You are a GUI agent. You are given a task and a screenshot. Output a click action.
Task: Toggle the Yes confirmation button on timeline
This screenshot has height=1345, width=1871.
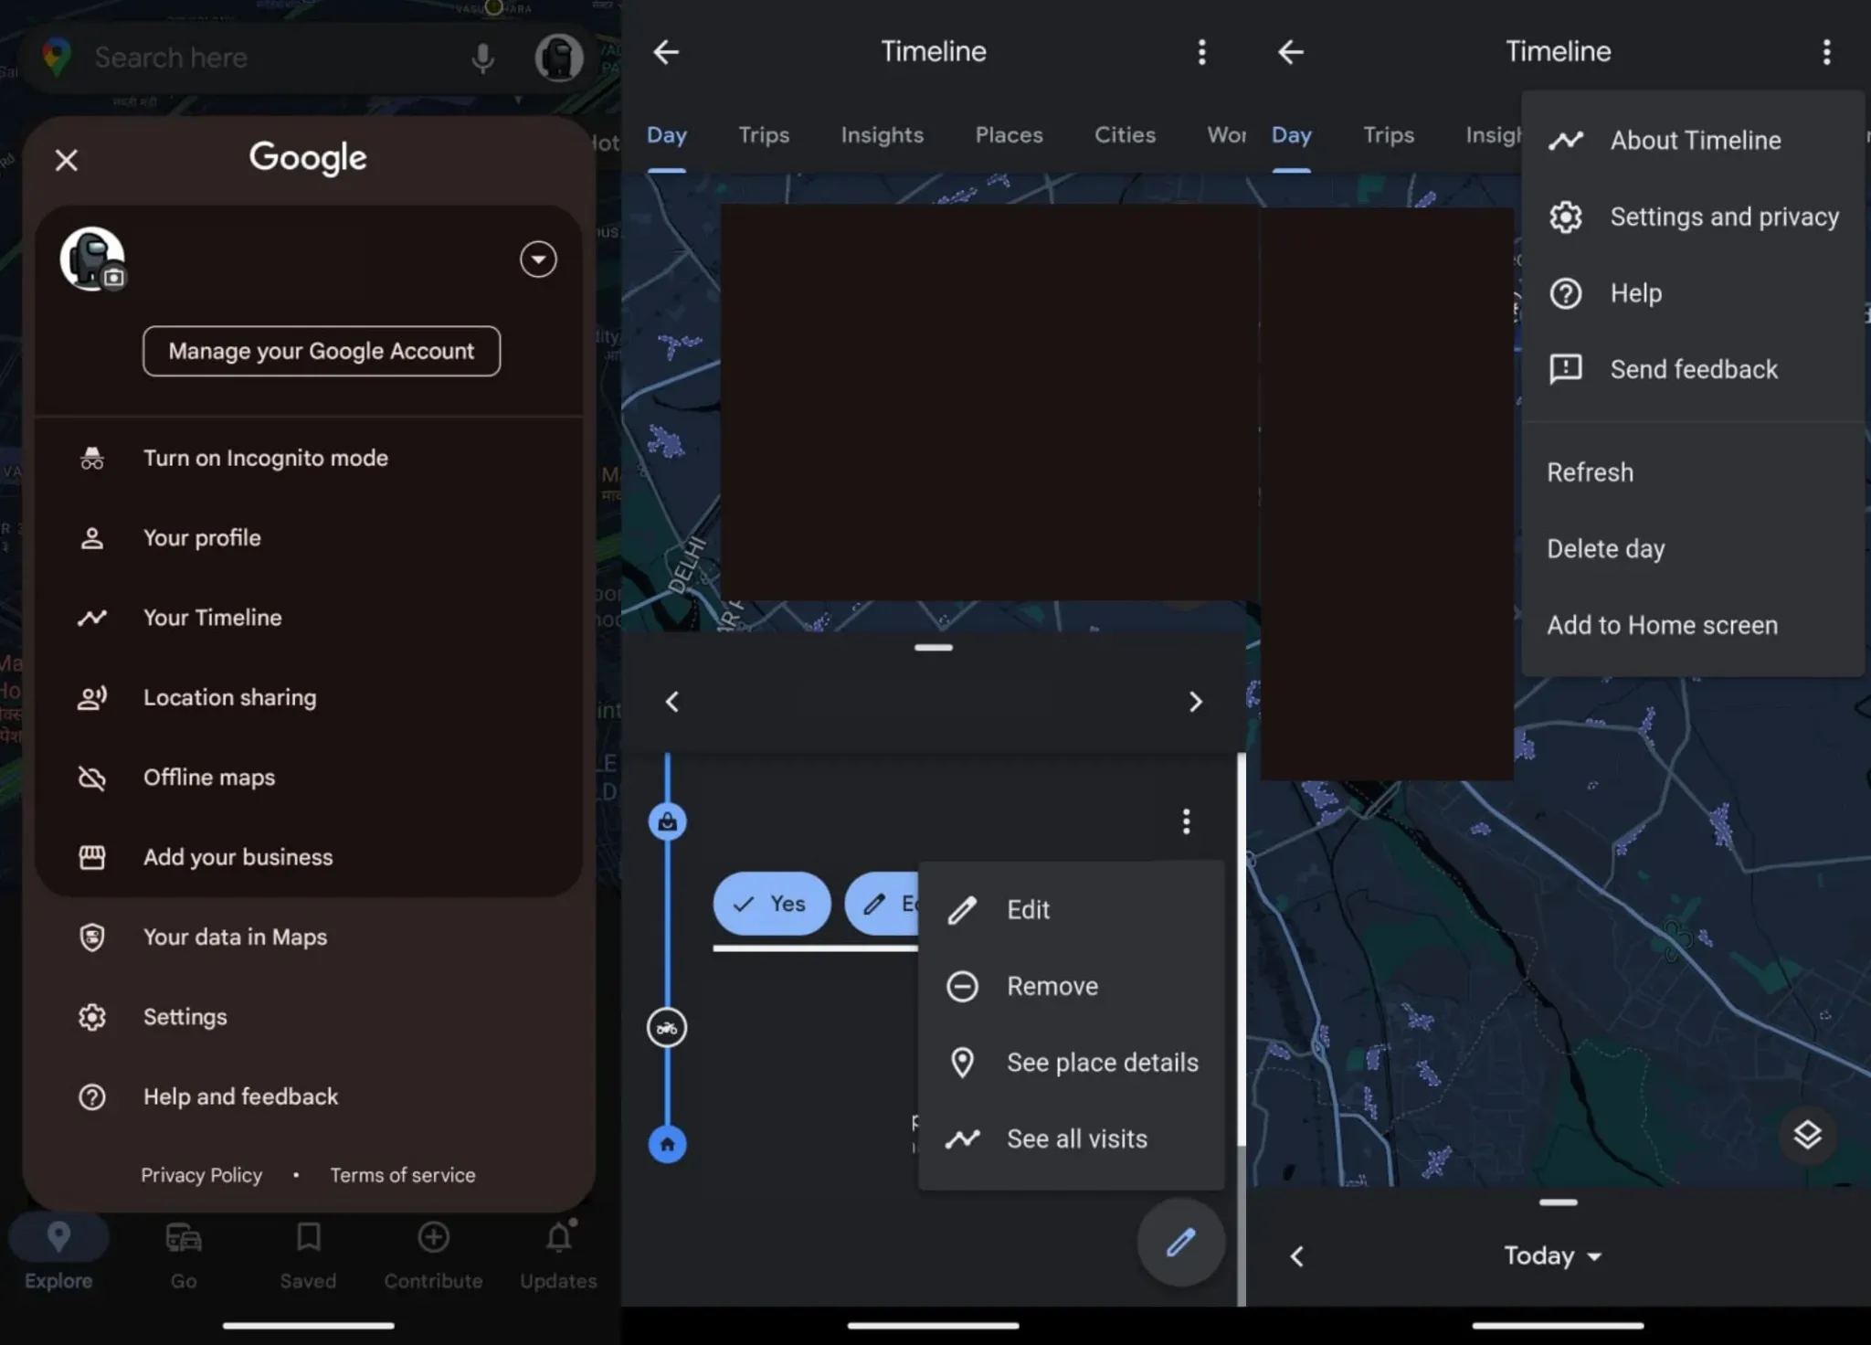click(771, 902)
